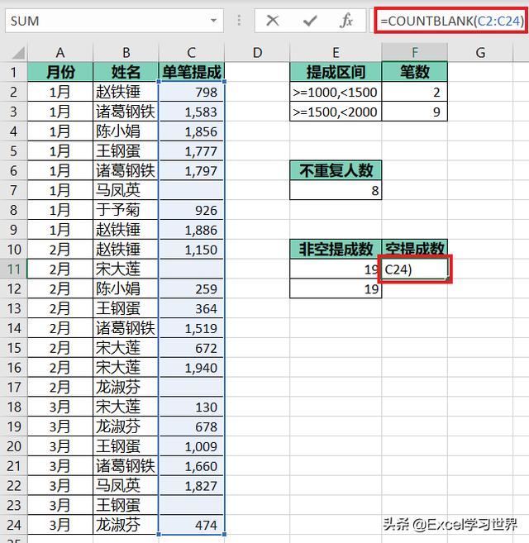Click the 提成区间 header cell
Image resolution: width=529 pixels, height=543 pixels.
[336, 72]
